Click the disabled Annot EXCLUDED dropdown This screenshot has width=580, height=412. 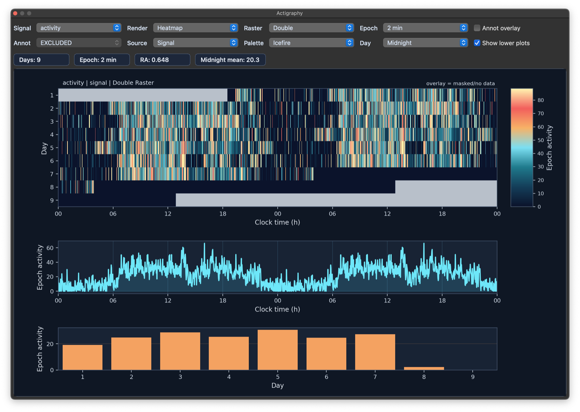coord(79,43)
